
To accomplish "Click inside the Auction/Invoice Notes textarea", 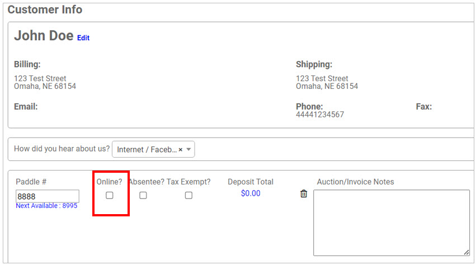I will point(391,223).
